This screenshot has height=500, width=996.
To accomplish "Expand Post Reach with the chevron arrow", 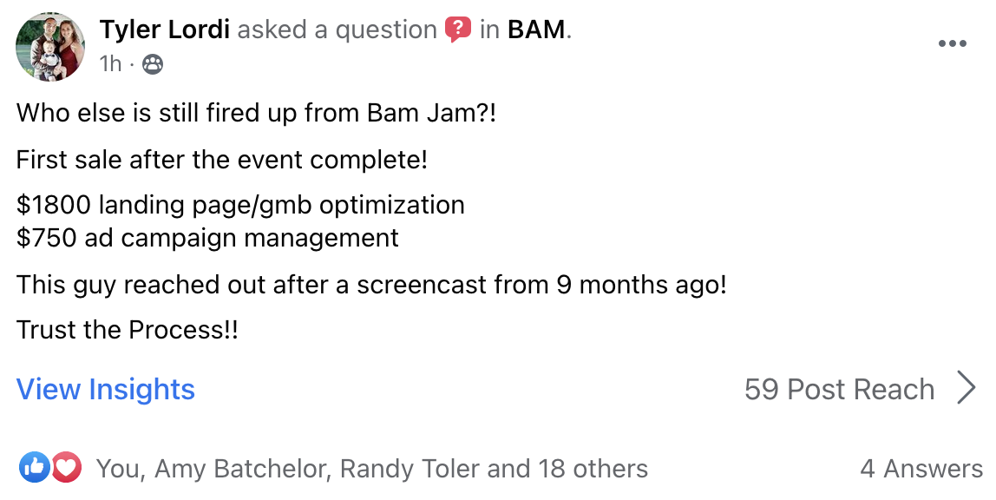I will point(967,388).
